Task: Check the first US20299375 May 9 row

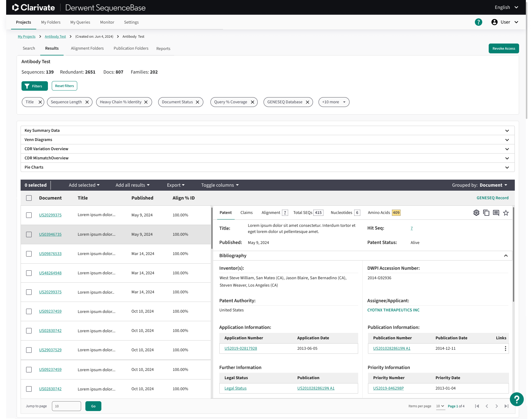Action: coord(29,215)
